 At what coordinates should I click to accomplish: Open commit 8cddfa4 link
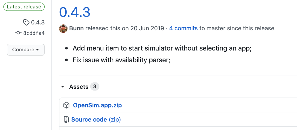(34, 33)
